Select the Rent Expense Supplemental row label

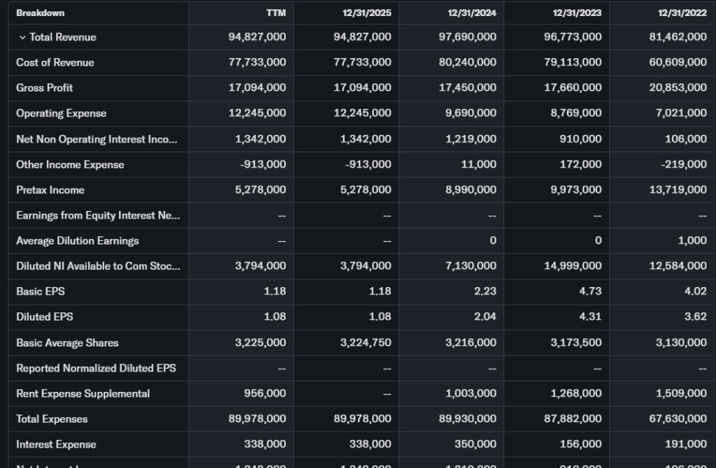pyautogui.click(x=83, y=393)
